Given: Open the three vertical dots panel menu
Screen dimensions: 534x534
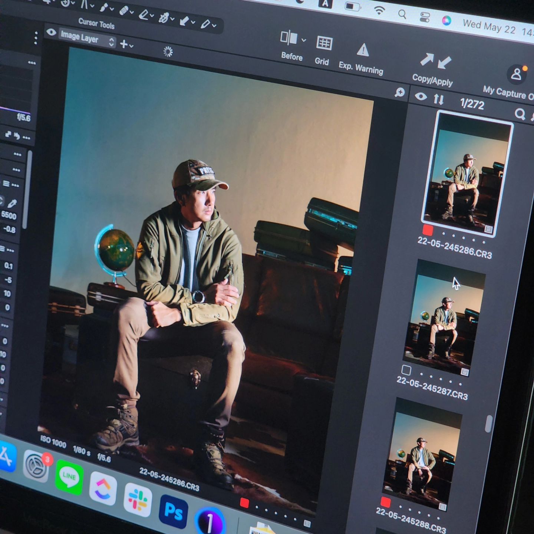Looking at the screenshot, I should click(36, 38).
